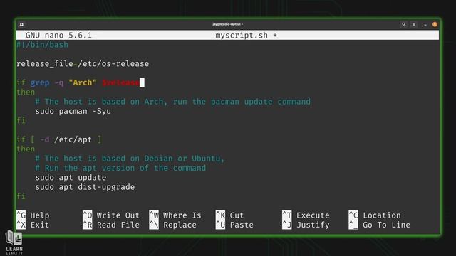The height and width of the screenshot is (256, 456).
Task: Click the sudo pacman -Syu line
Action: click(x=73, y=112)
